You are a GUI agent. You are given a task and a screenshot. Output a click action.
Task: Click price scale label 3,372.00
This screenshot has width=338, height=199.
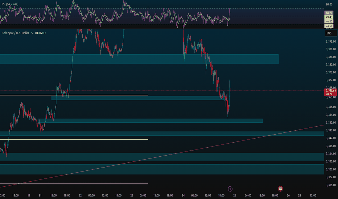331,80
